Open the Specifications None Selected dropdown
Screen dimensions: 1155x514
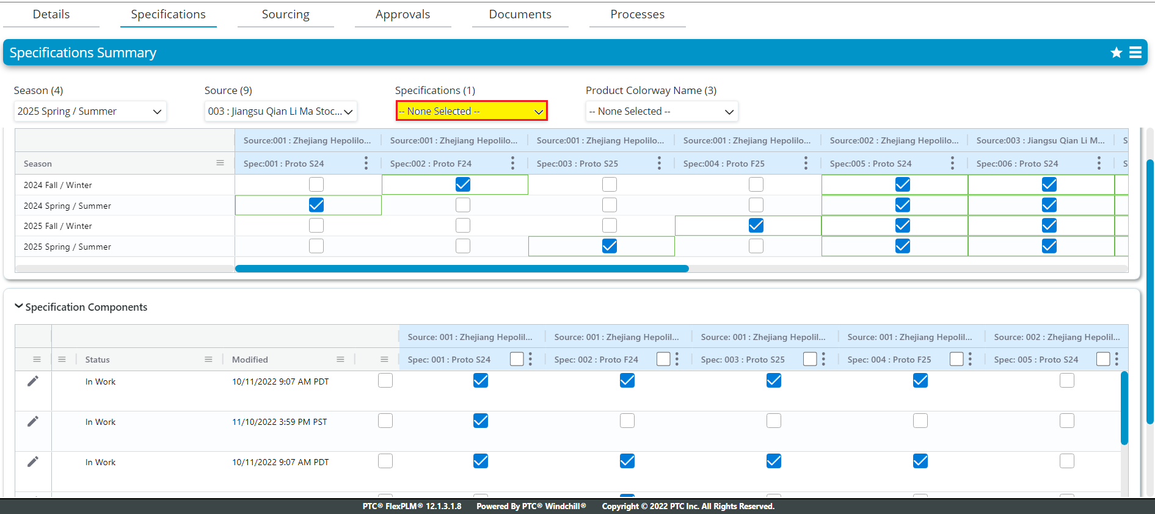point(472,111)
